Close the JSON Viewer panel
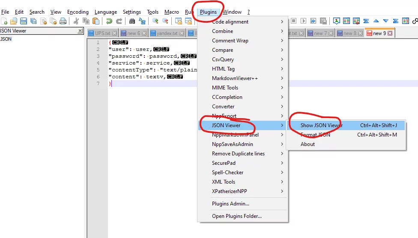Viewport: 418px width, 238px height. tap(80, 31)
